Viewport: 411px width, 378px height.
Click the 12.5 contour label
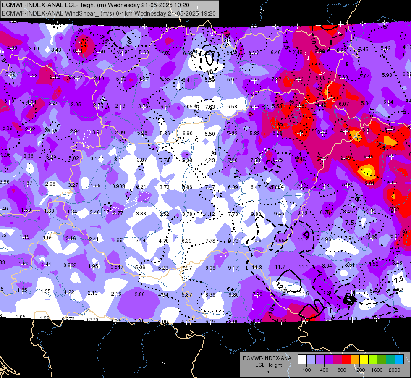(x=281, y=287)
